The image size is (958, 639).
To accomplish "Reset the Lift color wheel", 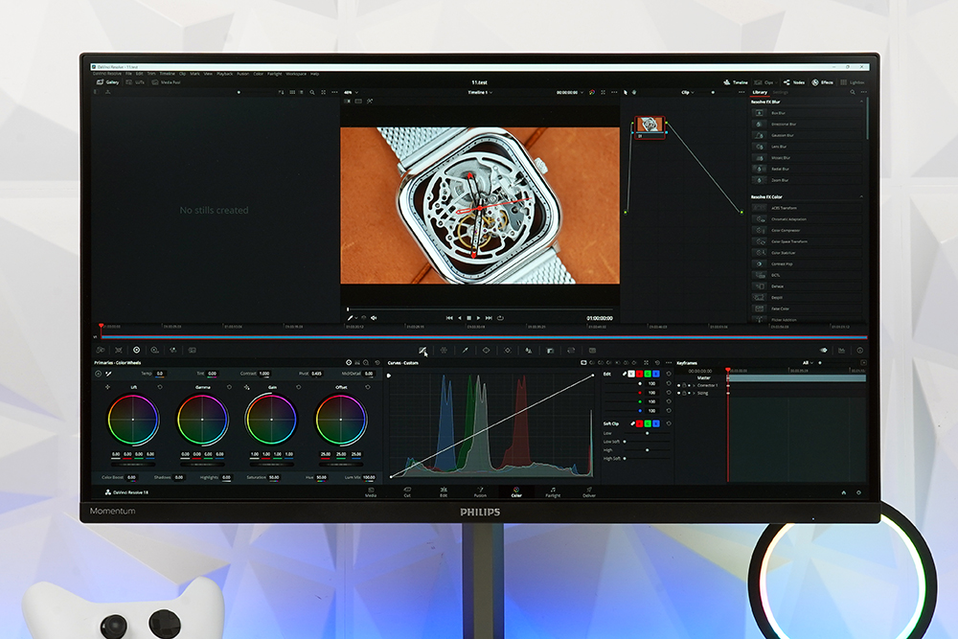I will pyautogui.click(x=160, y=387).
